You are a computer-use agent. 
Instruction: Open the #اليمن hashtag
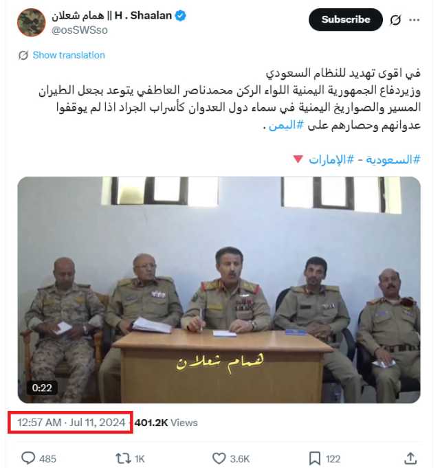pos(286,125)
